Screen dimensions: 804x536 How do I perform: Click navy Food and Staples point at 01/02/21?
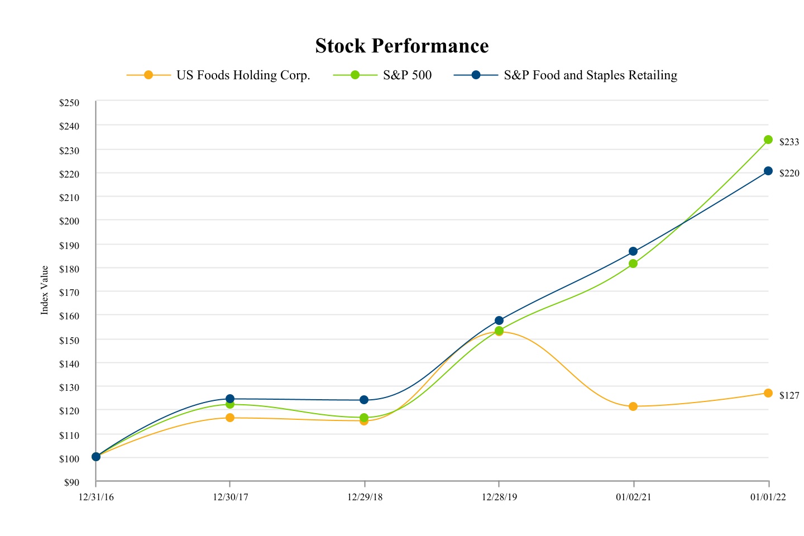pyautogui.click(x=633, y=251)
